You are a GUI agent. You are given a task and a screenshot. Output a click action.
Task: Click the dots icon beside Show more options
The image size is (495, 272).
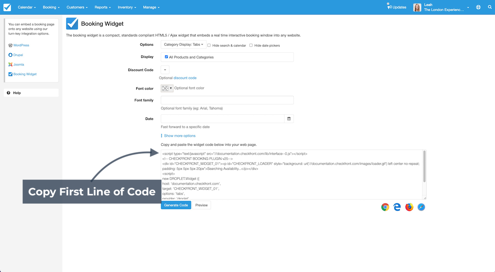[162, 136]
